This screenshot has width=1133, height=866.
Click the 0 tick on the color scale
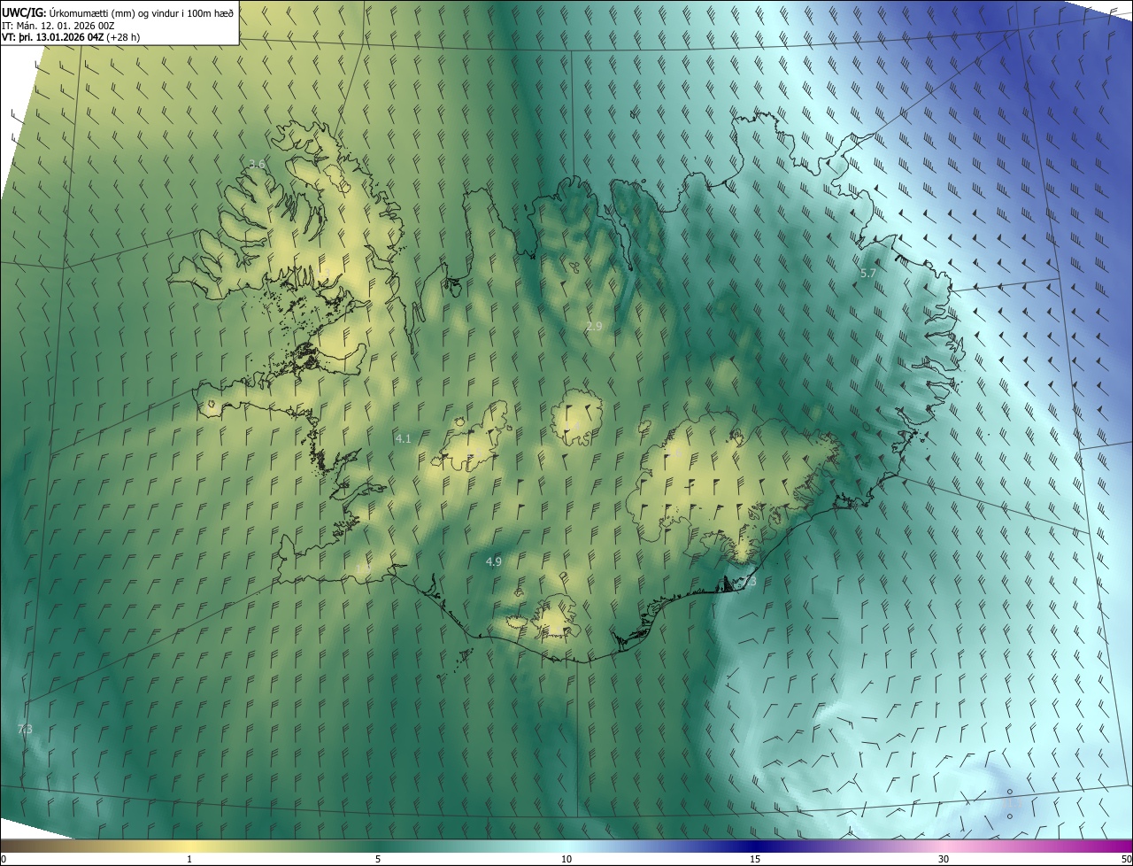point(4,859)
